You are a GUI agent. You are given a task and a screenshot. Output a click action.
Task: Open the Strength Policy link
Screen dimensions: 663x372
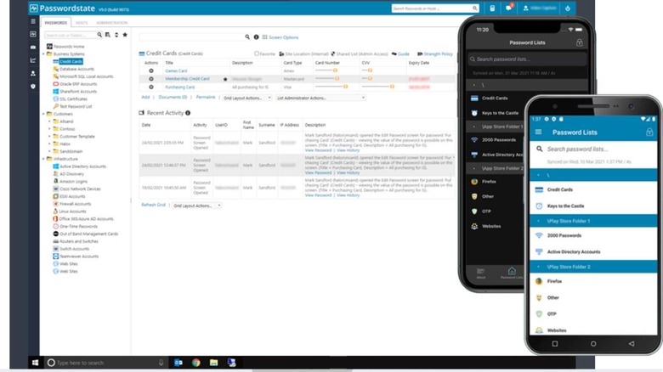point(438,54)
